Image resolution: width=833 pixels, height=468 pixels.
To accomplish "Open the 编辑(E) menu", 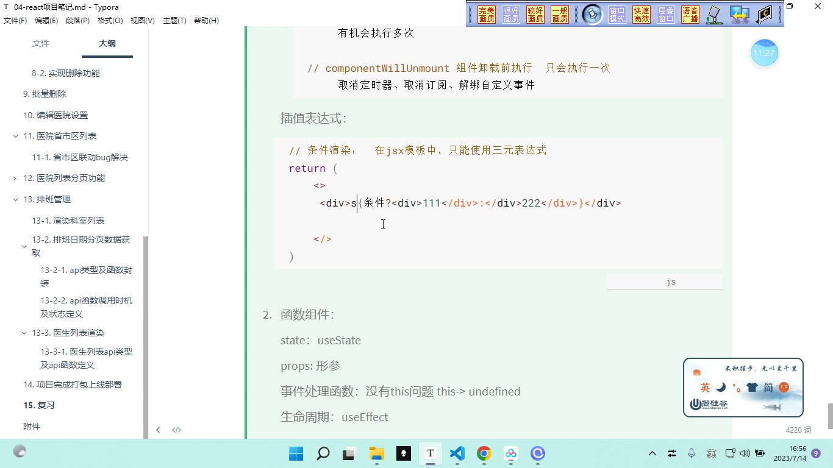I will pos(46,21).
